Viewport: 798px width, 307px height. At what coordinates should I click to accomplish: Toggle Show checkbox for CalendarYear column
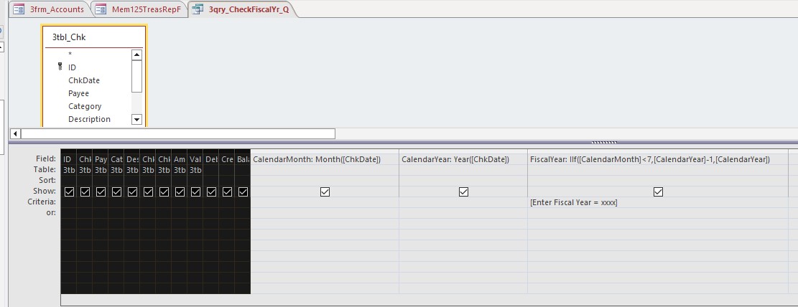[x=463, y=192]
